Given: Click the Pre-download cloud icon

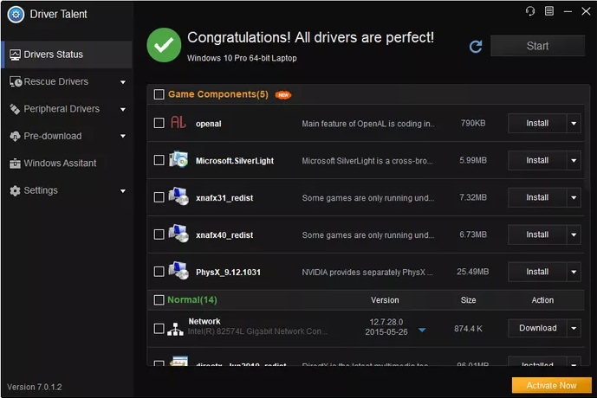Looking at the screenshot, I should point(15,136).
